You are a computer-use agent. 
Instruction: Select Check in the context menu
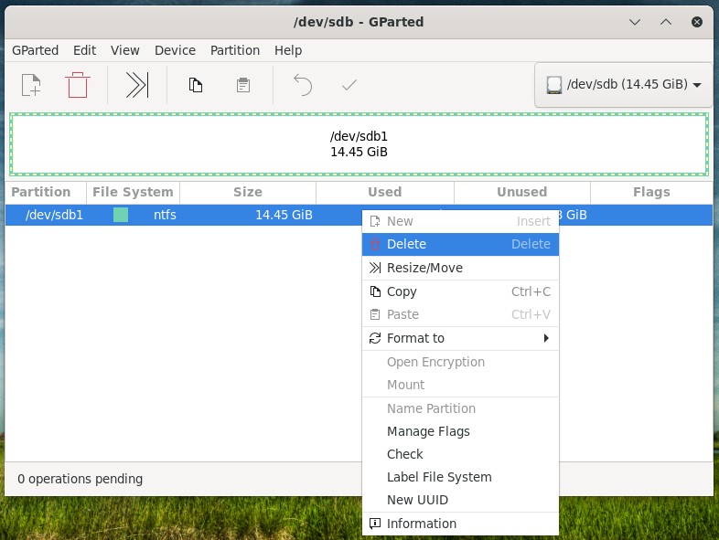460,454
